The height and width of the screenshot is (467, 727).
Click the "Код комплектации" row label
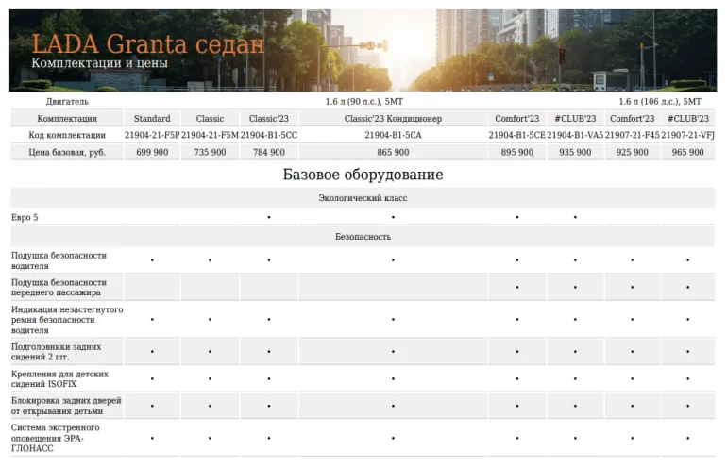pos(67,135)
